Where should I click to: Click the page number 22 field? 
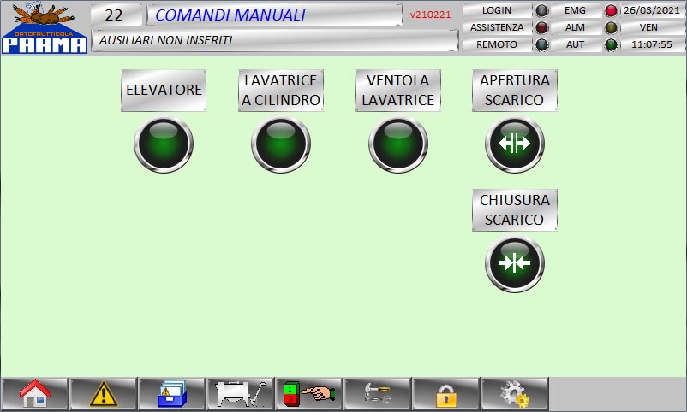[x=116, y=15]
